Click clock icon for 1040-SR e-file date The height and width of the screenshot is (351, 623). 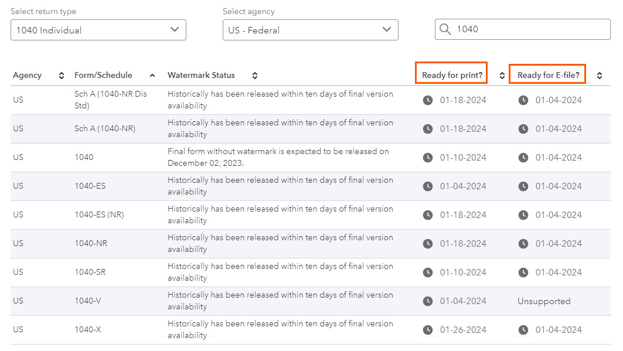pyautogui.click(x=523, y=272)
